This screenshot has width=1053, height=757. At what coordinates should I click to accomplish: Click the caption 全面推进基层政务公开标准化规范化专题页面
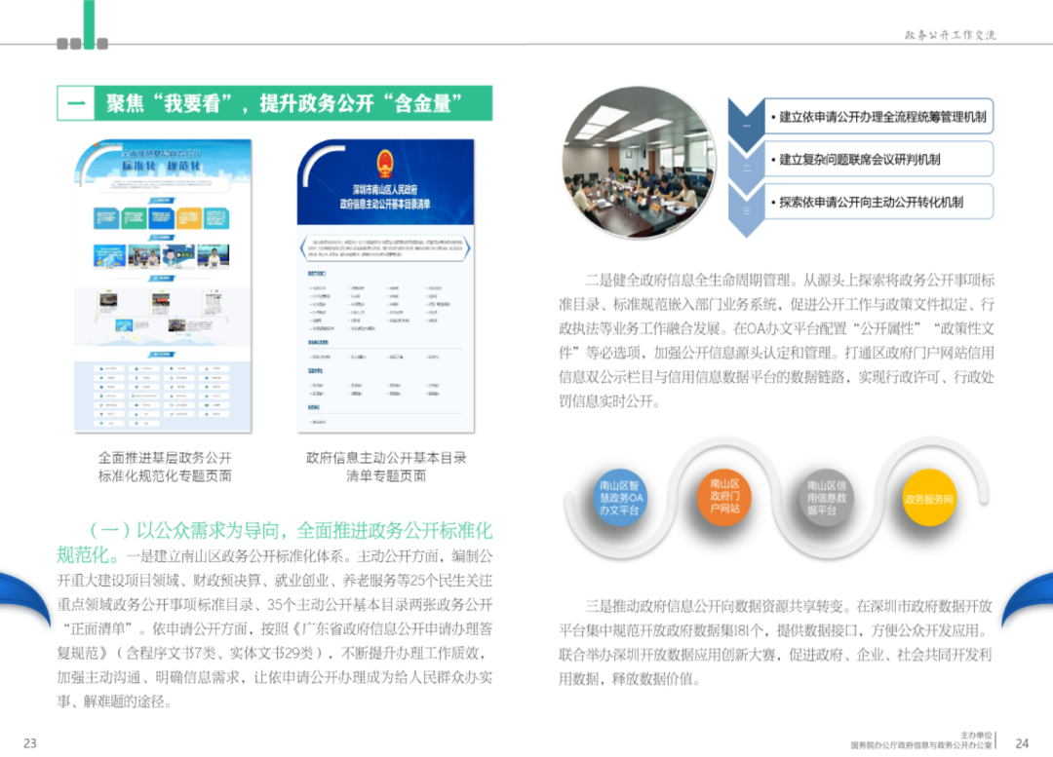[165, 467]
